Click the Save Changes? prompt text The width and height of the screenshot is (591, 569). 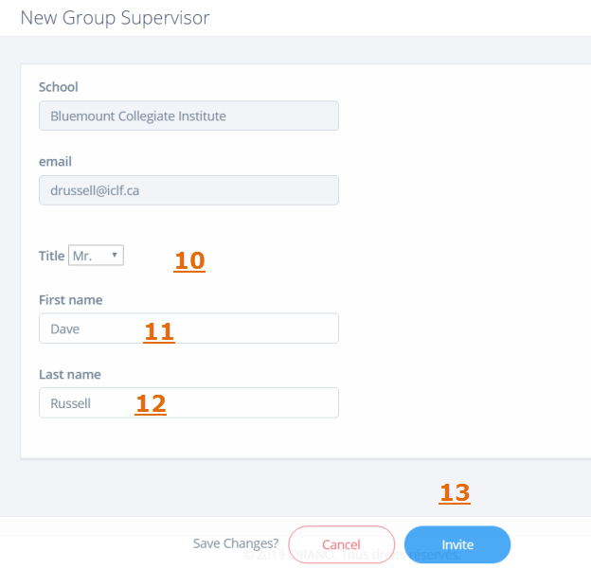(235, 543)
